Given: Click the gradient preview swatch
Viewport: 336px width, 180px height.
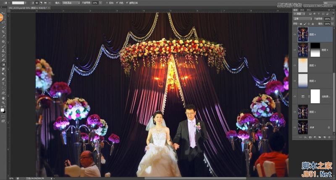Looking at the screenshot, I should (18, 3).
